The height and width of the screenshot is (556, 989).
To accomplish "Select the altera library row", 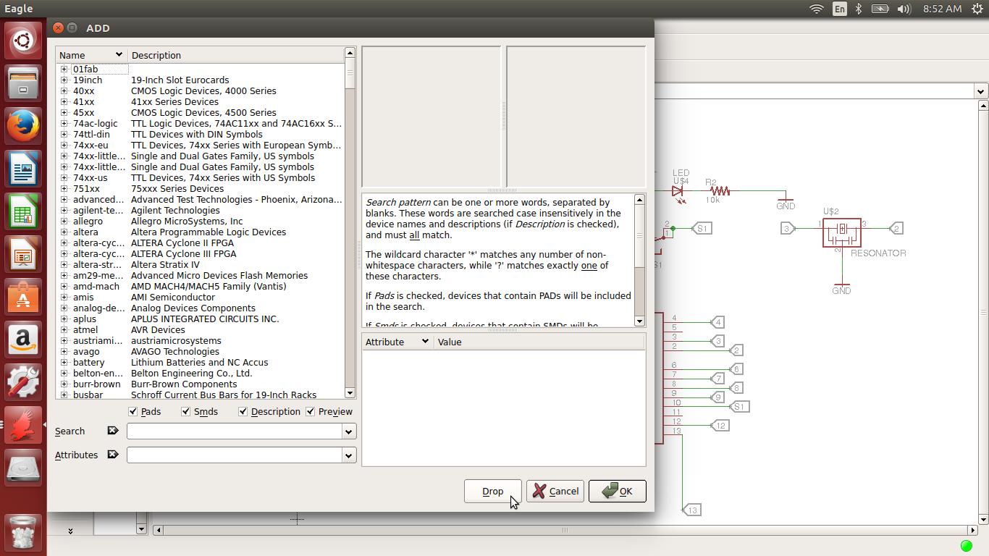I will pos(201,232).
